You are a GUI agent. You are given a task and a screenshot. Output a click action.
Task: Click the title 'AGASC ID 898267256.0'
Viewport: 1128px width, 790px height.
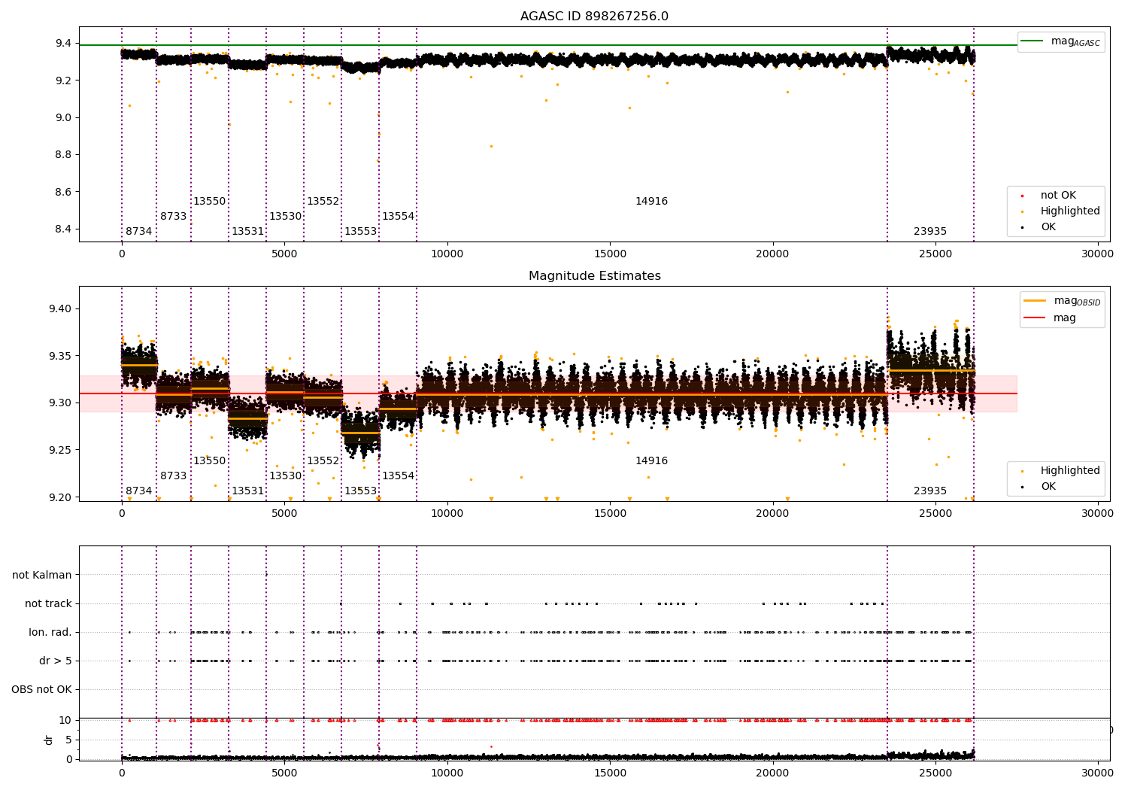coord(594,17)
